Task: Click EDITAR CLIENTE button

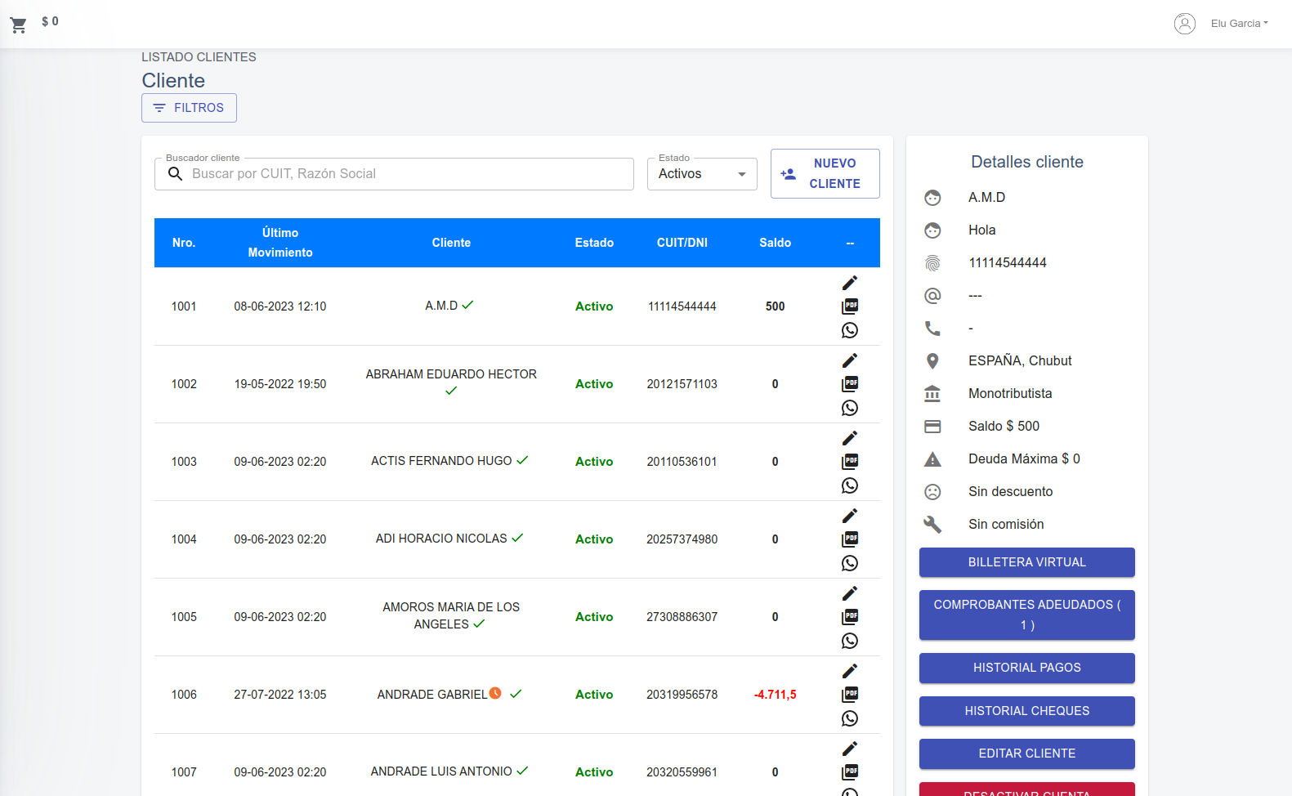Action: coord(1027,754)
